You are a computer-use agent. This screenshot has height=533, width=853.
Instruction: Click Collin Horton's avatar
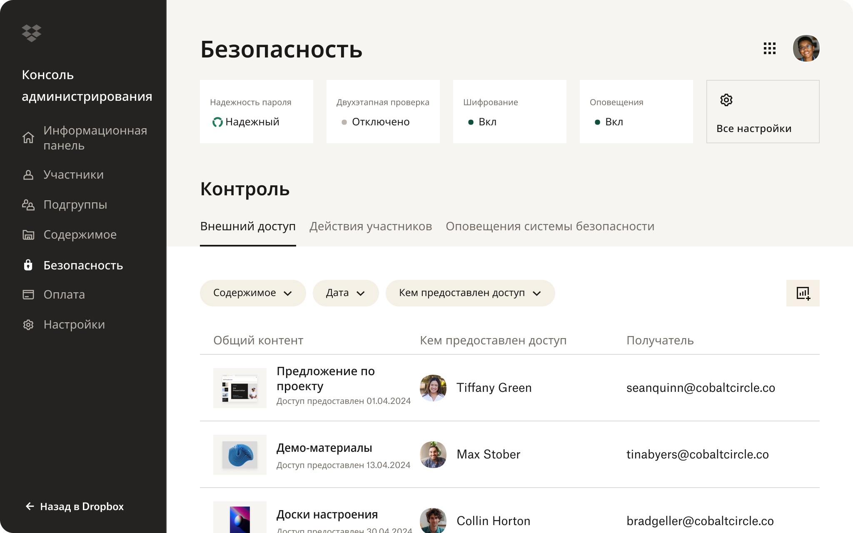tap(433, 521)
